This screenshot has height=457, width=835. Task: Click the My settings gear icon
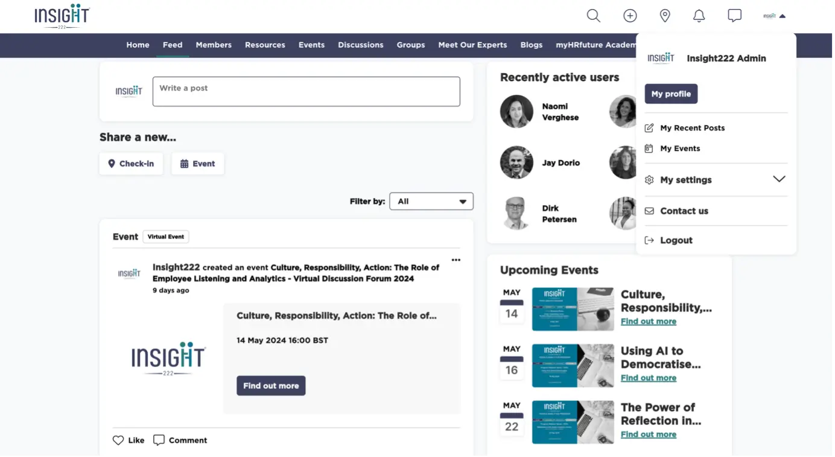click(x=649, y=180)
